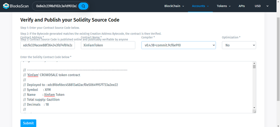The width and height of the screenshot is (280, 127).
Task: Click the BlockChain menu chevron
Action: pos(183,6)
